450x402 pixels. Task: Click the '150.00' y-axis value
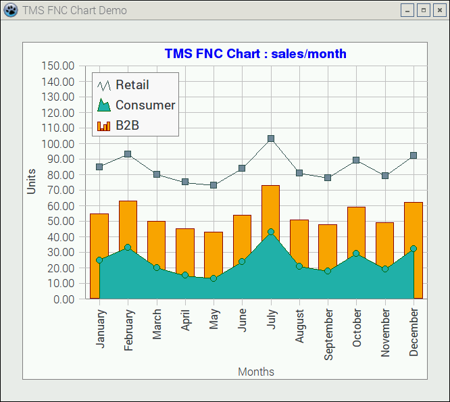[x=58, y=66]
